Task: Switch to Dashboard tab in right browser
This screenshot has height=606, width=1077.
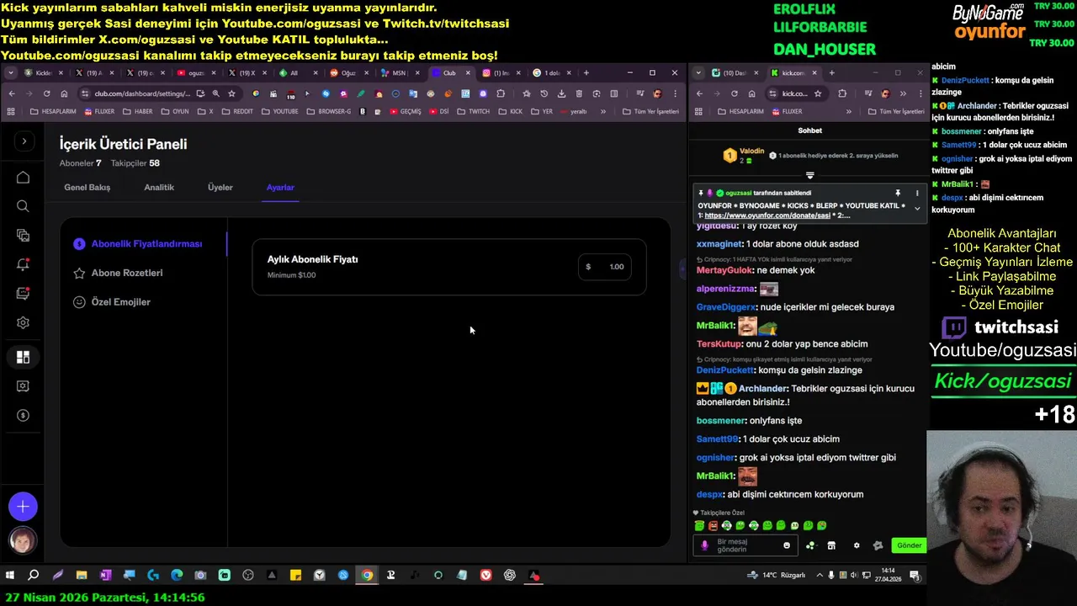Action: tap(734, 73)
